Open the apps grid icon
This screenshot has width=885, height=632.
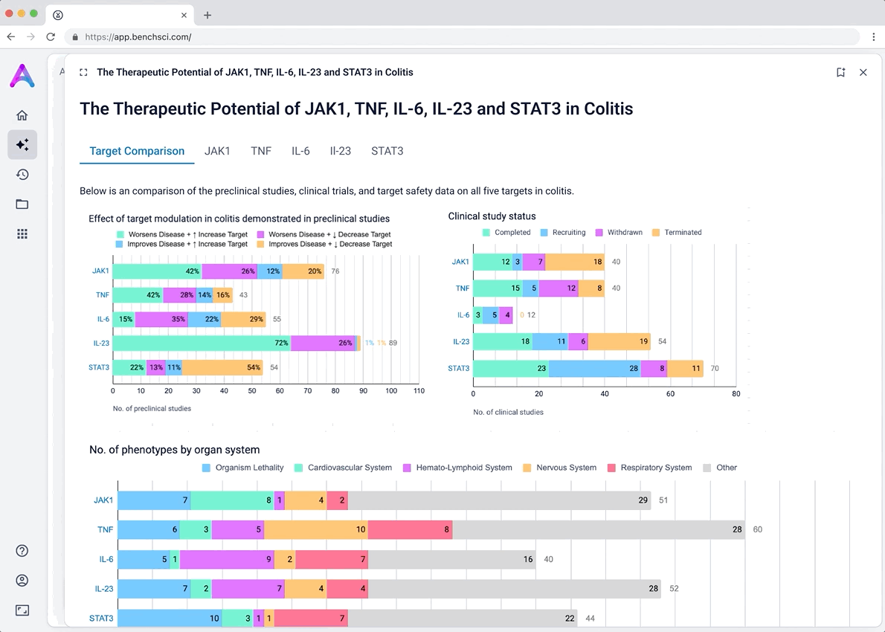pyautogui.click(x=22, y=233)
